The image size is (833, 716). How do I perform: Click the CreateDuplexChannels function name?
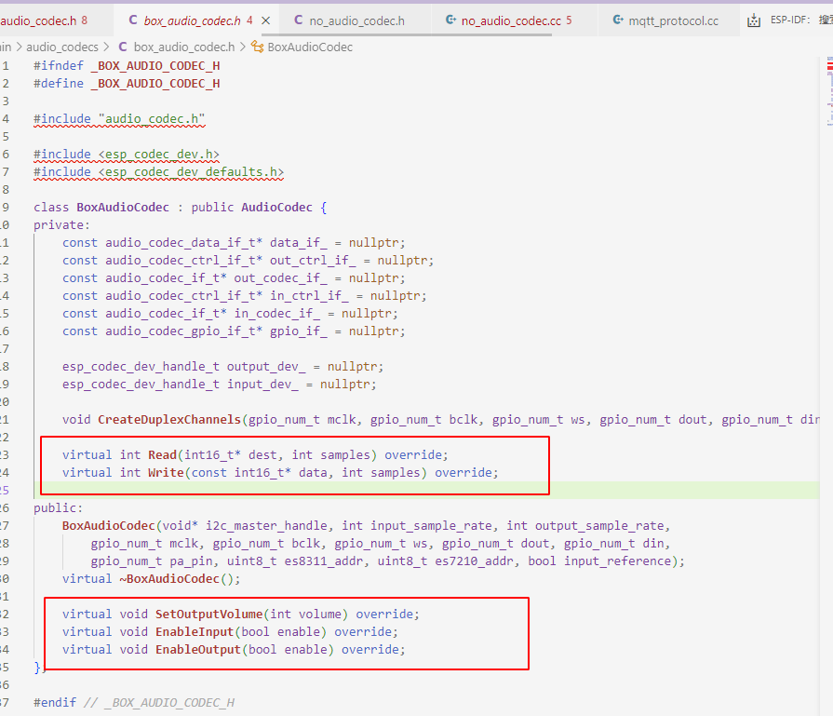click(x=169, y=419)
